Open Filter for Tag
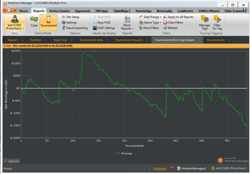The width and height of the screenshot is (250, 174). click(x=217, y=22)
